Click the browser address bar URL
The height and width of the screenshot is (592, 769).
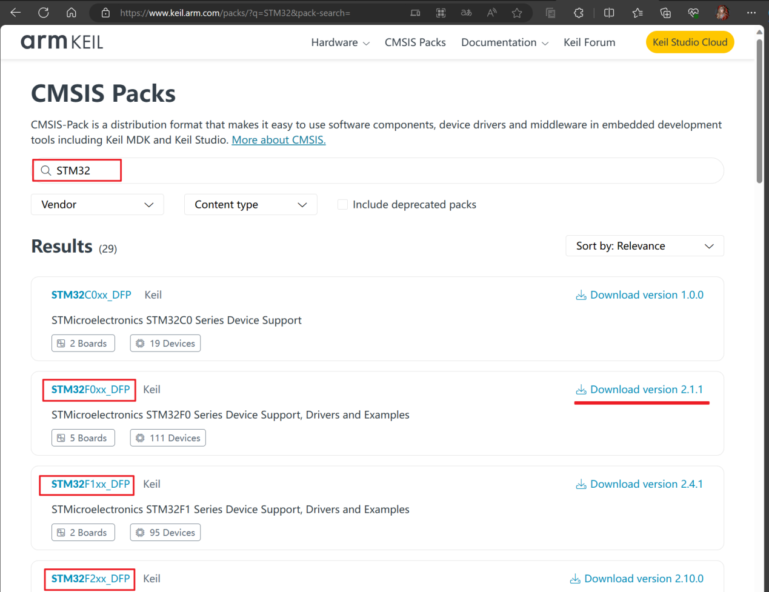tap(235, 13)
